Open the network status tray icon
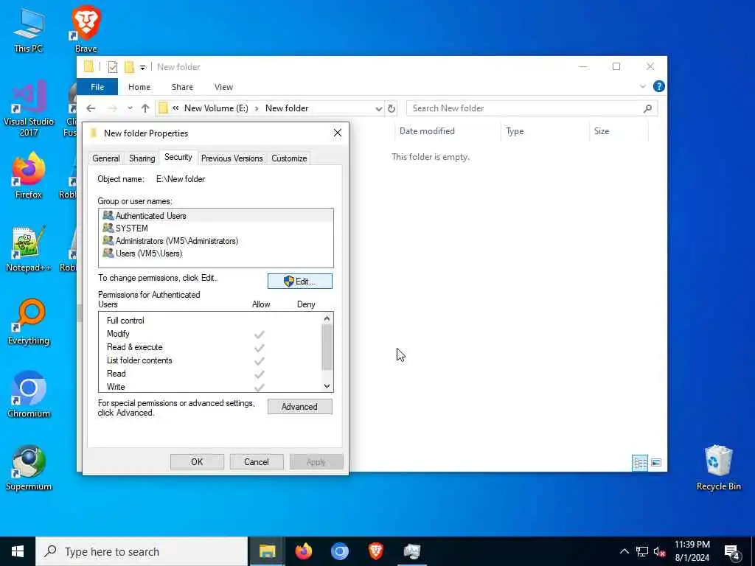755x566 pixels. point(642,551)
